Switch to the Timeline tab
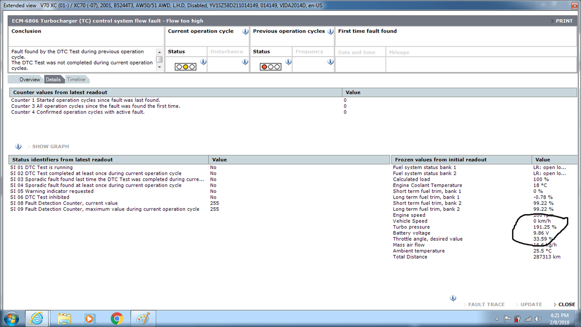Viewport: 581px width, 327px height. tap(76, 79)
